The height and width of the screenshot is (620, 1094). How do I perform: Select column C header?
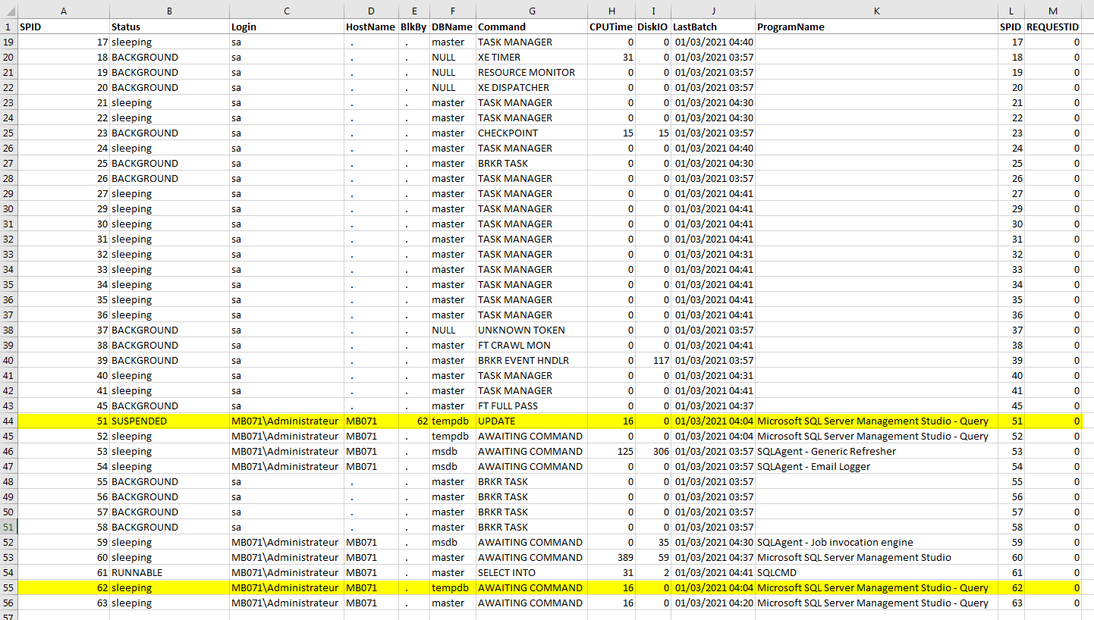[287, 11]
